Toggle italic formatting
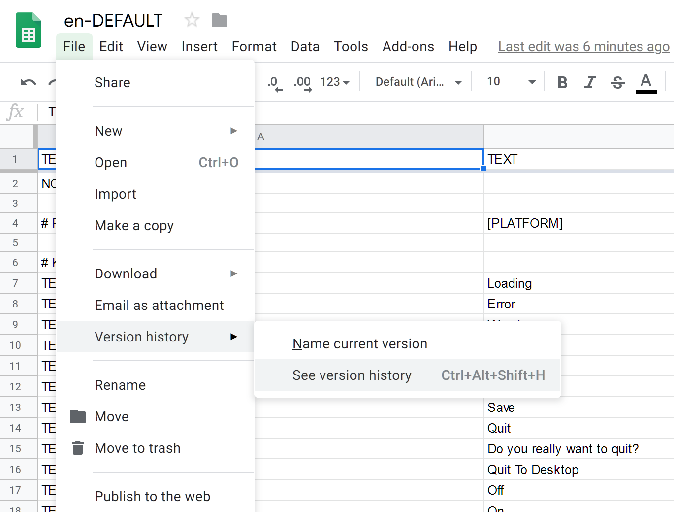This screenshot has width=674, height=512. tap(590, 82)
